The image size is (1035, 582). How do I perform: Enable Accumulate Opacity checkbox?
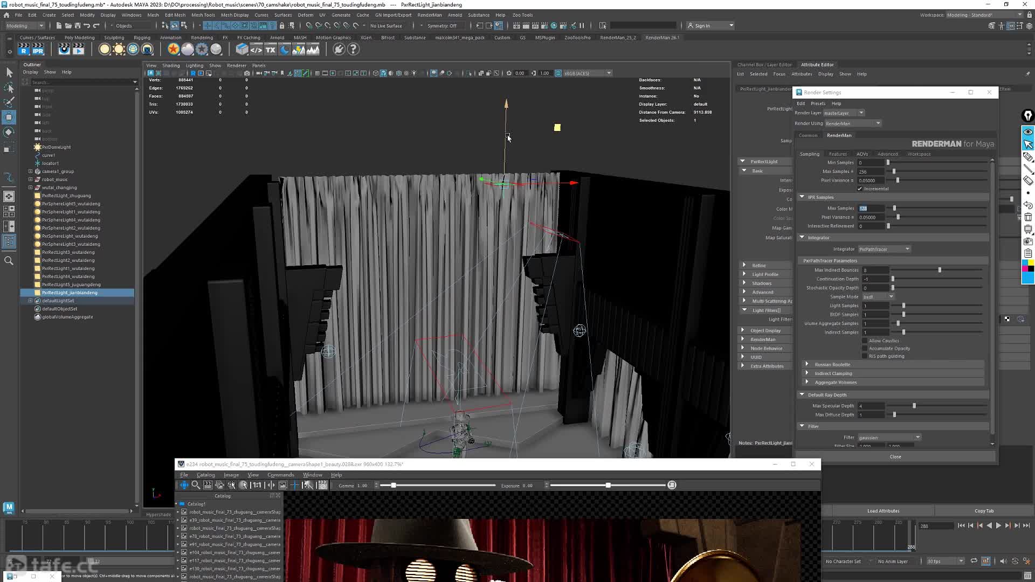click(865, 348)
